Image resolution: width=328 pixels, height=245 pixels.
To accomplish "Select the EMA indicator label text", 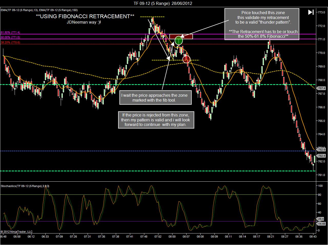I will coord(39,10).
